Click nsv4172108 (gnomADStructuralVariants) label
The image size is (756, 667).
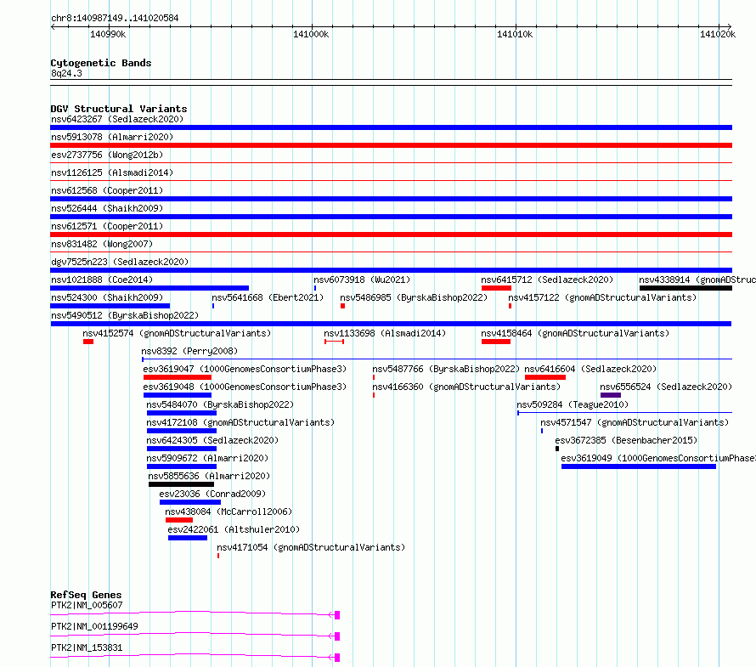coord(240,422)
